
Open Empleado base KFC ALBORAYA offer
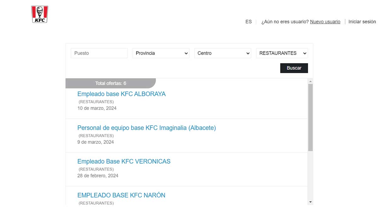coord(121,94)
